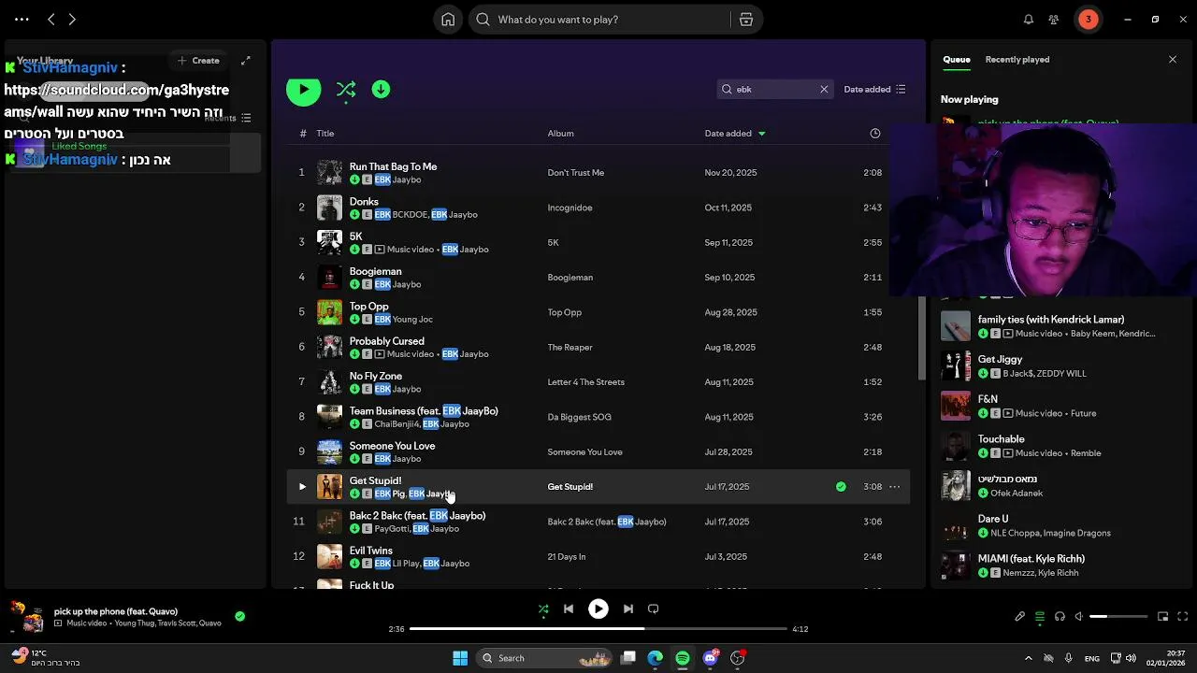Toggle playlist download green arrow
Screen dimensions: 1197x673
tap(381, 90)
